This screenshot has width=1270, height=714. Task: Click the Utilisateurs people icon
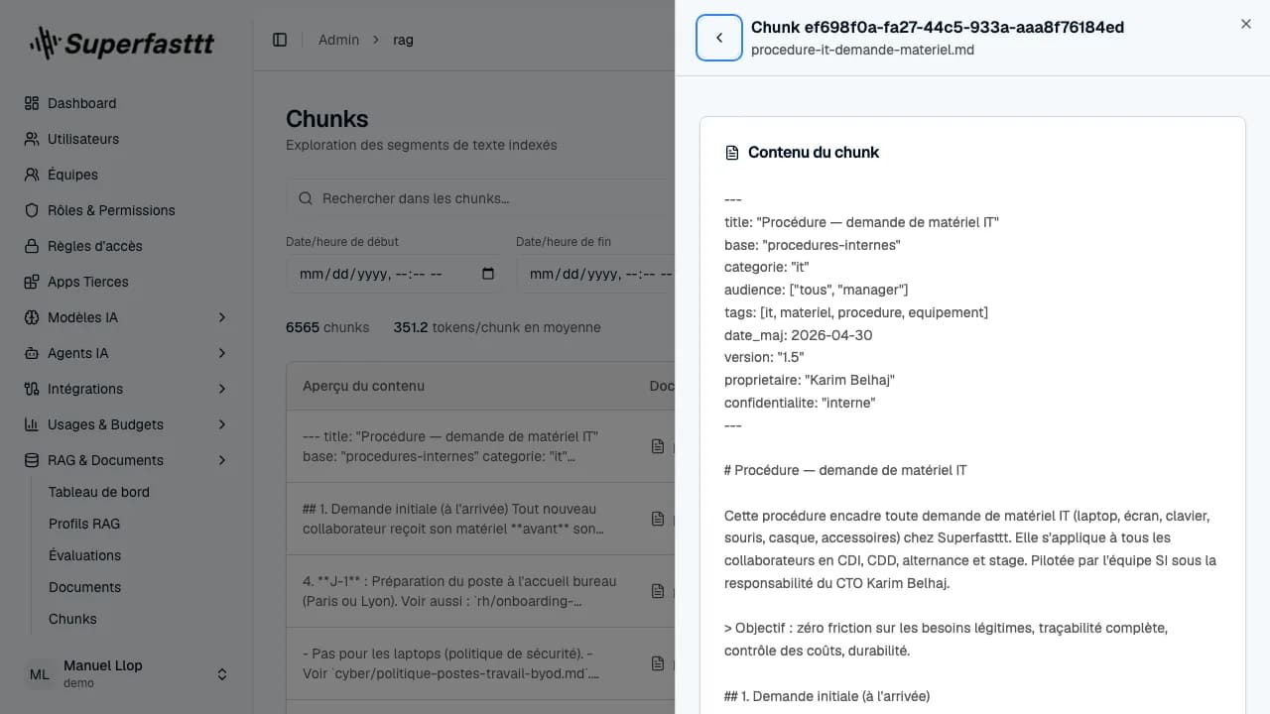[x=32, y=139]
